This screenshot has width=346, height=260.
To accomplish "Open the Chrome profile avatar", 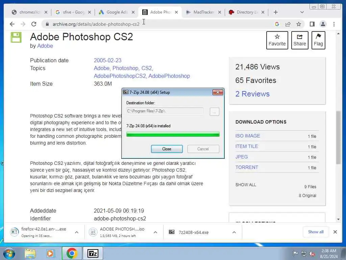I will coord(323,24).
